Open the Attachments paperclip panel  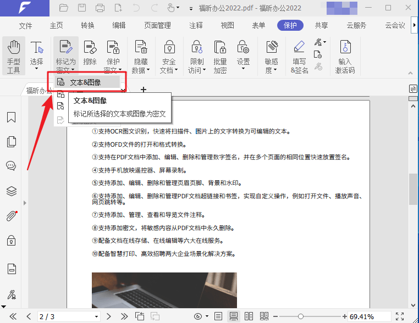pos(11,216)
